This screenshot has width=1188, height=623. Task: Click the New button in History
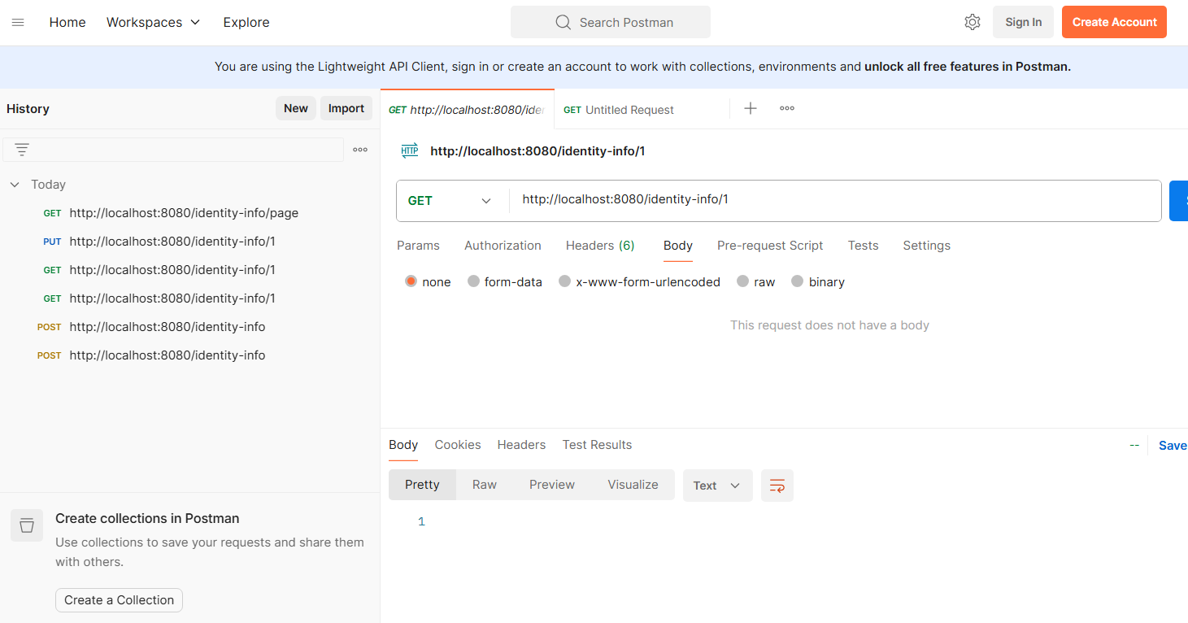(x=296, y=108)
